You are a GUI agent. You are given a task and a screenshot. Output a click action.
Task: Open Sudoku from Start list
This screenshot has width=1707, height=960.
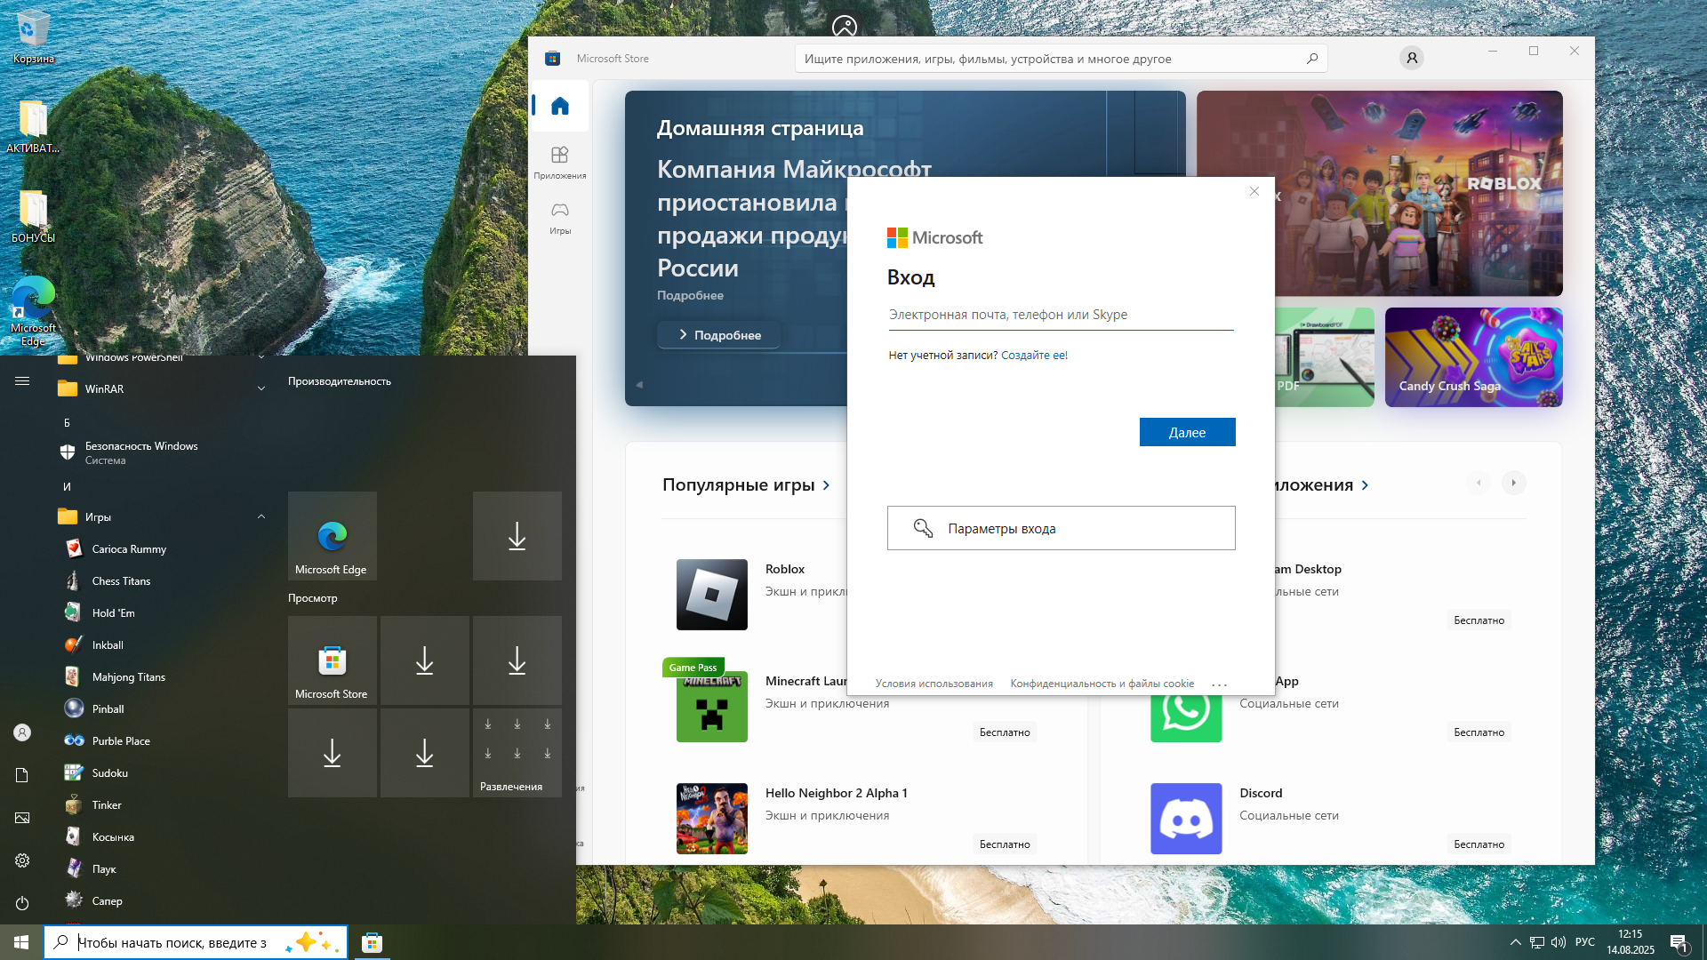click(164, 773)
